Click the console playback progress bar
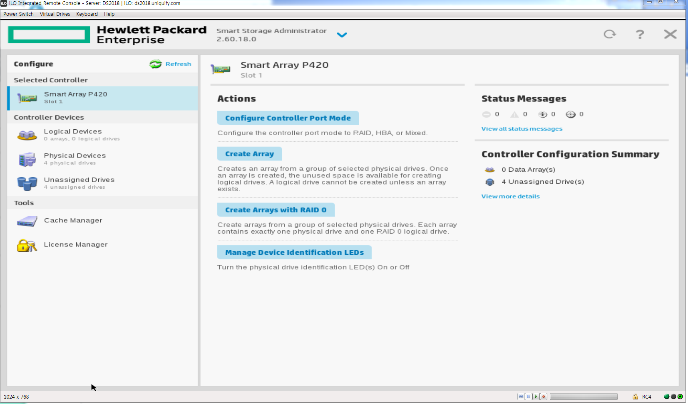 click(x=584, y=397)
